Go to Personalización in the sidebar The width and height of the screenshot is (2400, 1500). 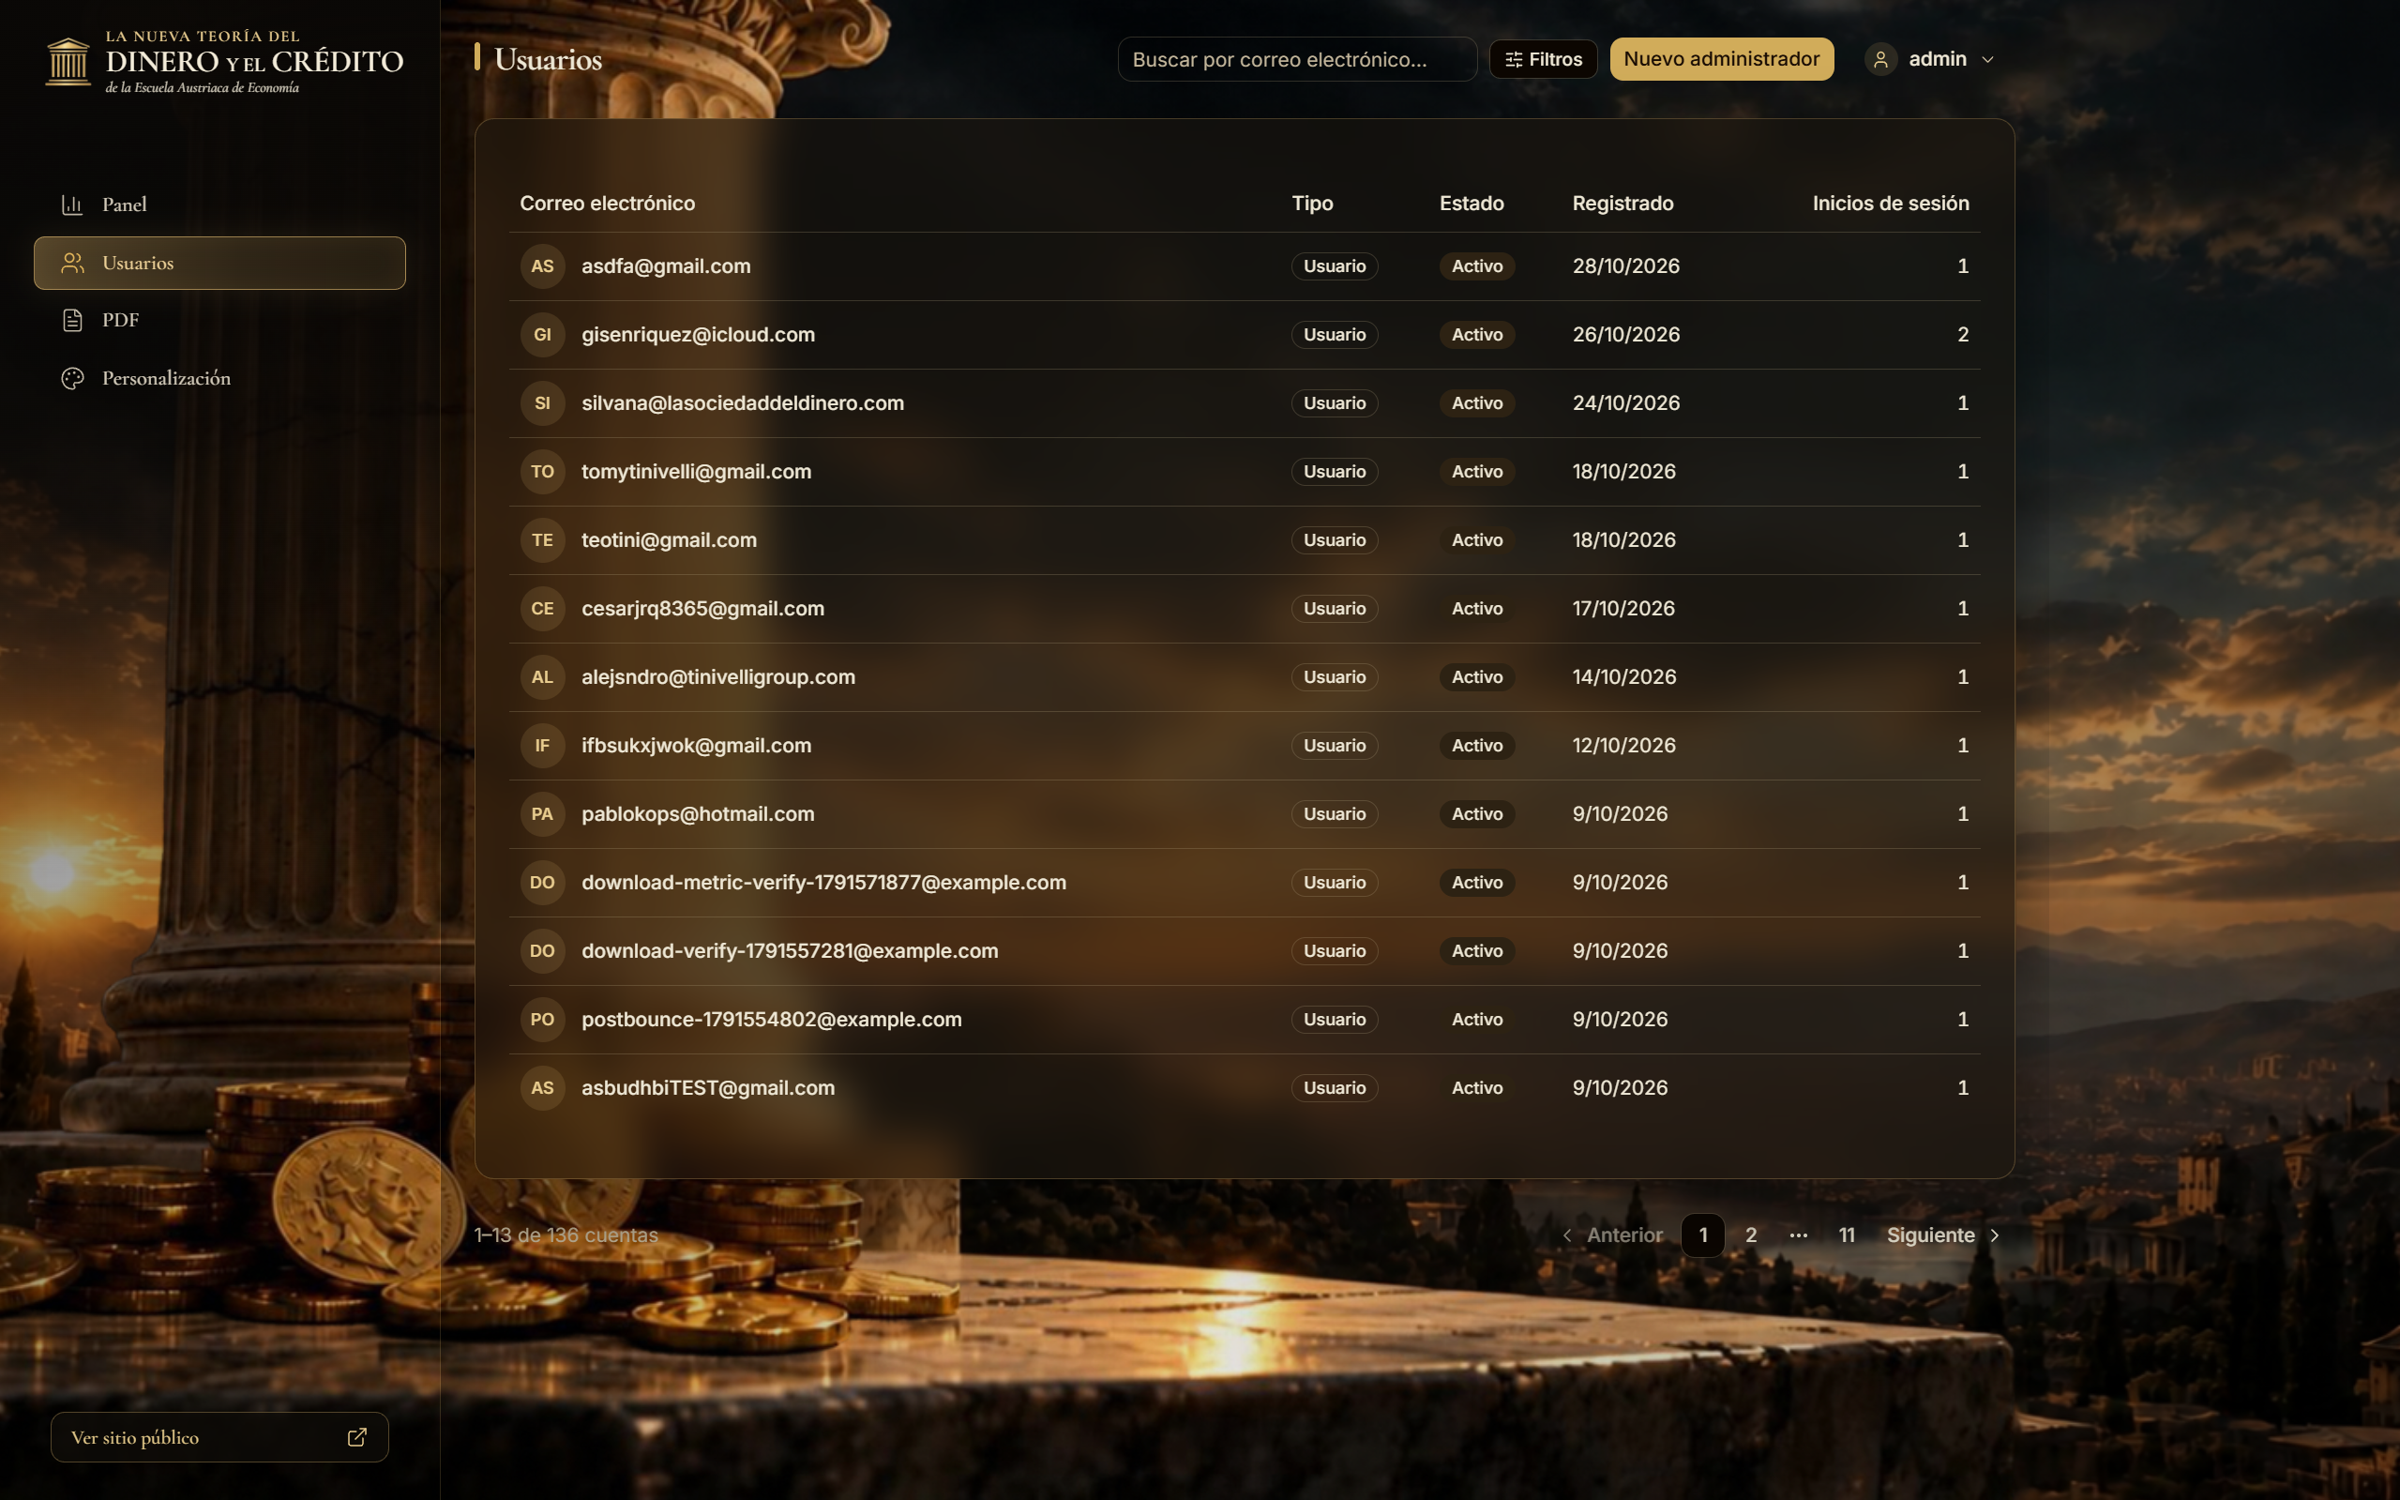click(219, 378)
